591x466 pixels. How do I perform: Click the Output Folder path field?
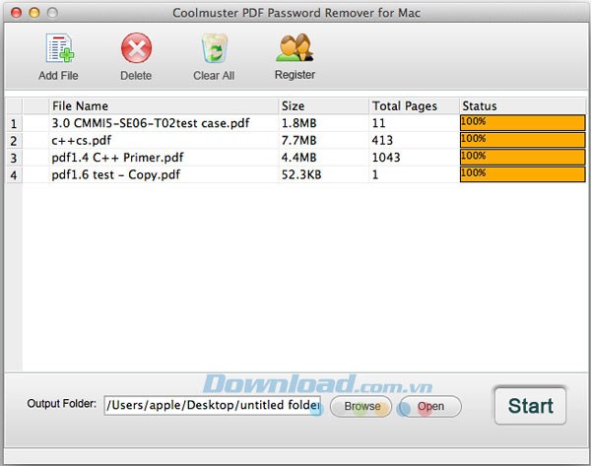213,405
